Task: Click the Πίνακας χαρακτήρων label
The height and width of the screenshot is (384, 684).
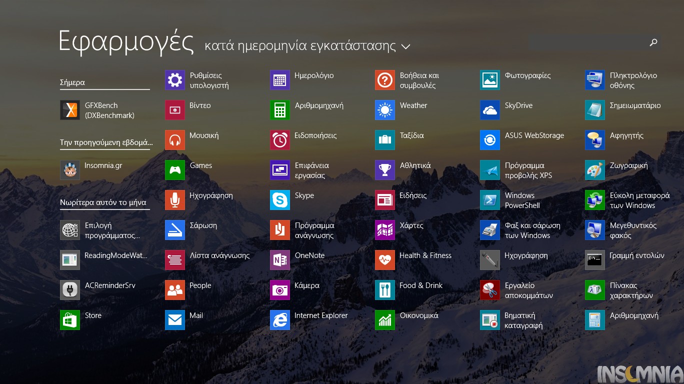Action: [x=631, y=290]
